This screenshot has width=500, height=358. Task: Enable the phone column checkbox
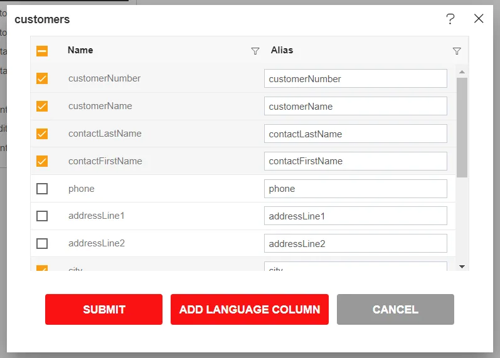[x=42, y=189]
